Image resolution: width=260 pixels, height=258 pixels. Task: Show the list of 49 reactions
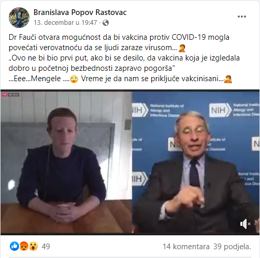46,247
